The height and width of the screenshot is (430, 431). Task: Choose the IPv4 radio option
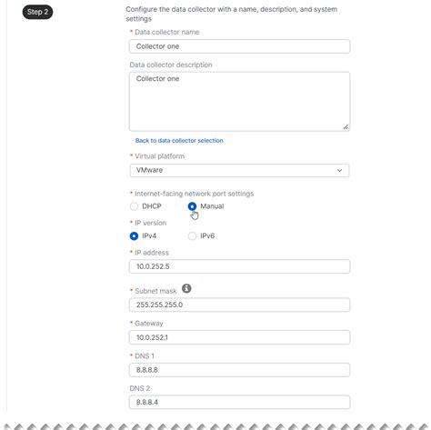point(134,235)
